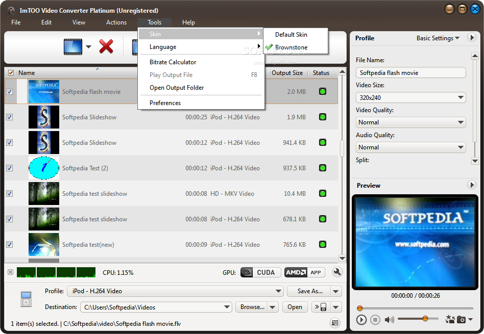Enable AMD APP acceleration
The width and height of the screenshot is (484, 334).
coord(304,272)
